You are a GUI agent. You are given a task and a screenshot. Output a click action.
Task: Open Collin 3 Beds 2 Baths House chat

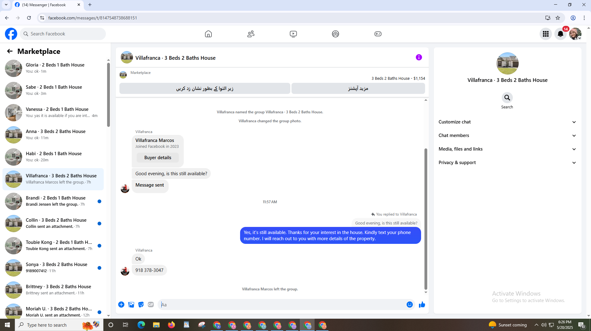[53, 223]
